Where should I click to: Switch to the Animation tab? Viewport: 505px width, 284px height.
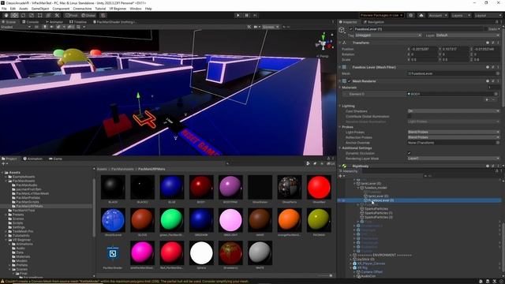click(x=32, y=159)
